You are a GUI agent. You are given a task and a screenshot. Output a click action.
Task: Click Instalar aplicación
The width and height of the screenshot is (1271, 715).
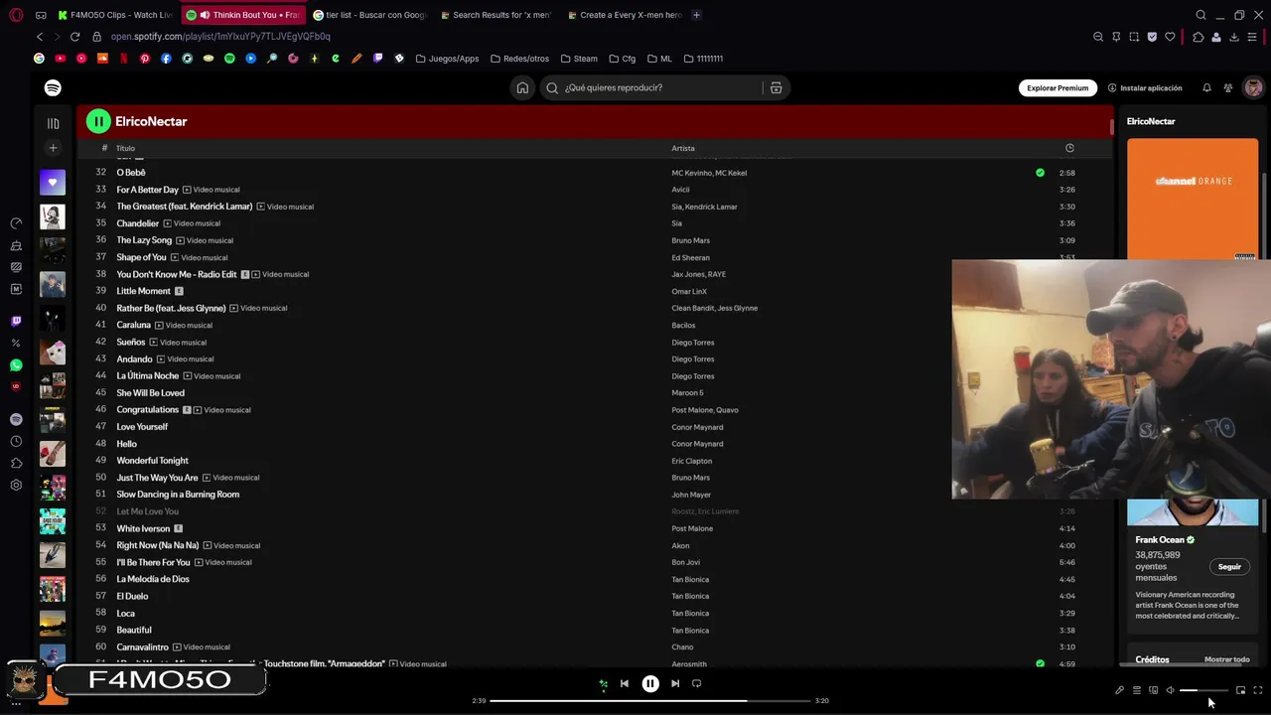1145,88
